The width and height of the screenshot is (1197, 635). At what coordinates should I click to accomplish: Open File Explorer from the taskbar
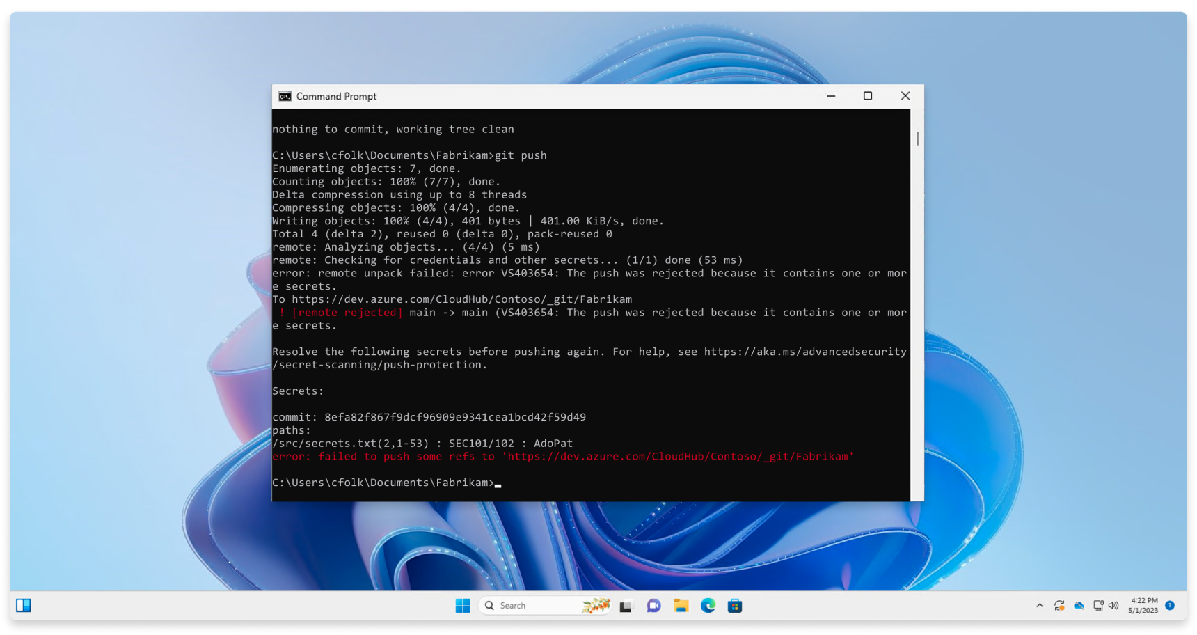pos(681,606)
